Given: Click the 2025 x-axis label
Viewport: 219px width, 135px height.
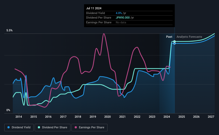Looking at the screenshot, I should point(182,117).
